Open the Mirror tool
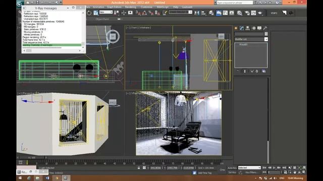Viewport: 323px width, 181px height. (197, 13)
